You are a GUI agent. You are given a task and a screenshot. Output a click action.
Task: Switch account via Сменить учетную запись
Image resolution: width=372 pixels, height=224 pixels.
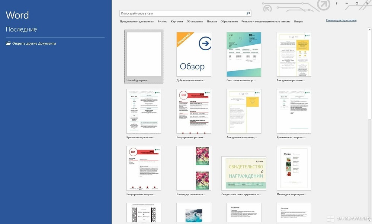tap(341, 20)
